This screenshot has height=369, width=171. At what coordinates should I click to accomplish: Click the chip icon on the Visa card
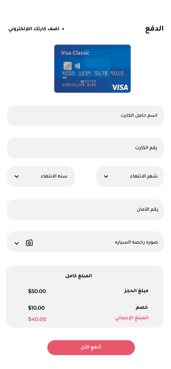click(68, 66)
